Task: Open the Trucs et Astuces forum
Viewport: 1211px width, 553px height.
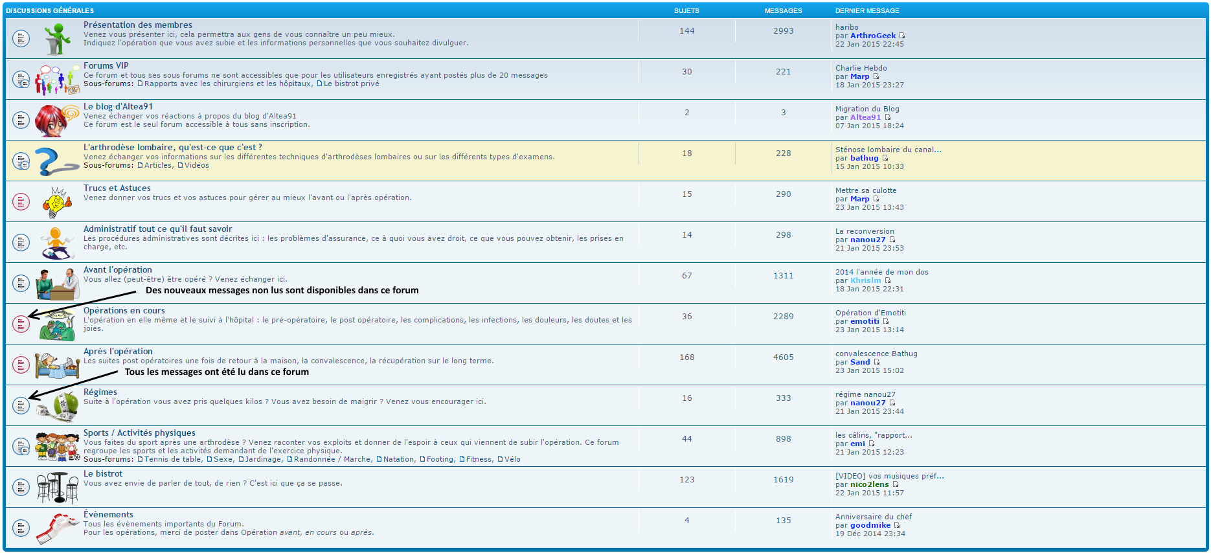Action: [117, 188]
